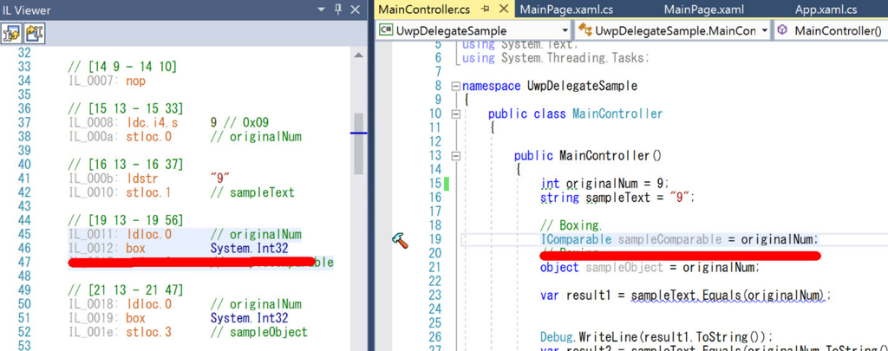Click the '// Boxing.' comment on line 18
Screen dimensions: 888x351
[571, 226]
